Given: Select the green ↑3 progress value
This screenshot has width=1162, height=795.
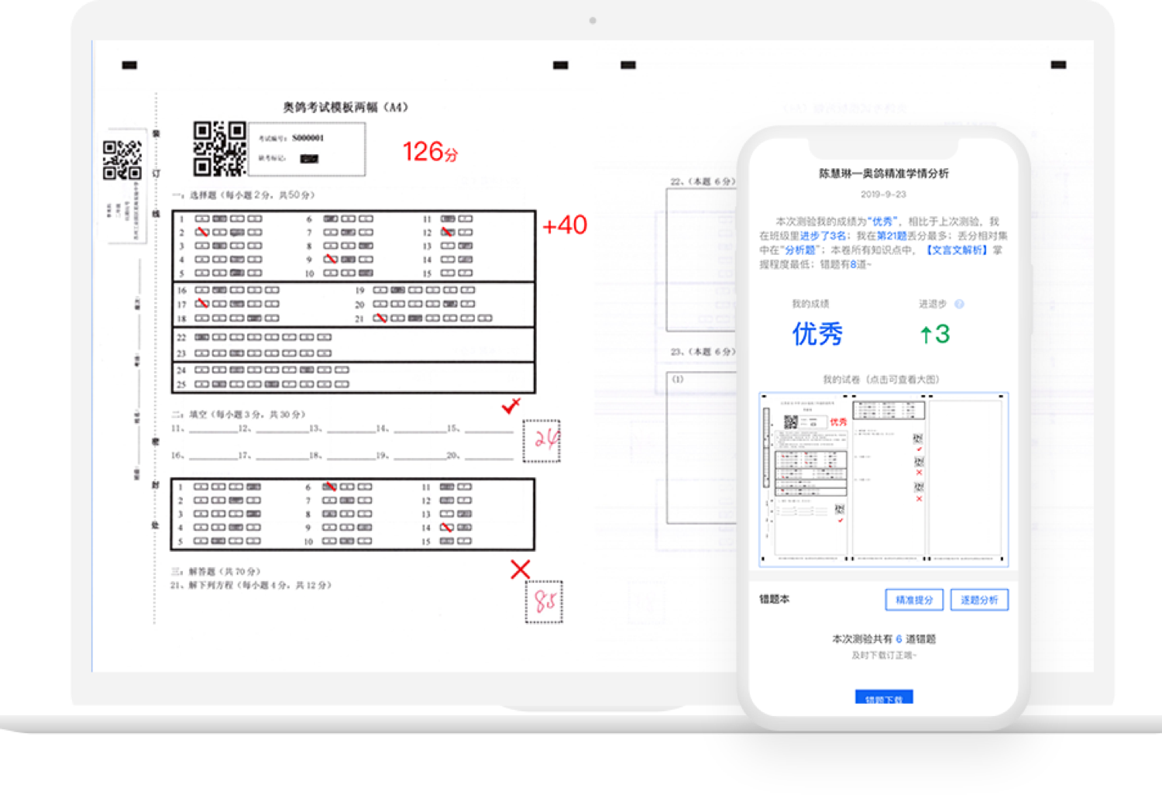Looking at the screenshot, I should [x=934, y=334].
